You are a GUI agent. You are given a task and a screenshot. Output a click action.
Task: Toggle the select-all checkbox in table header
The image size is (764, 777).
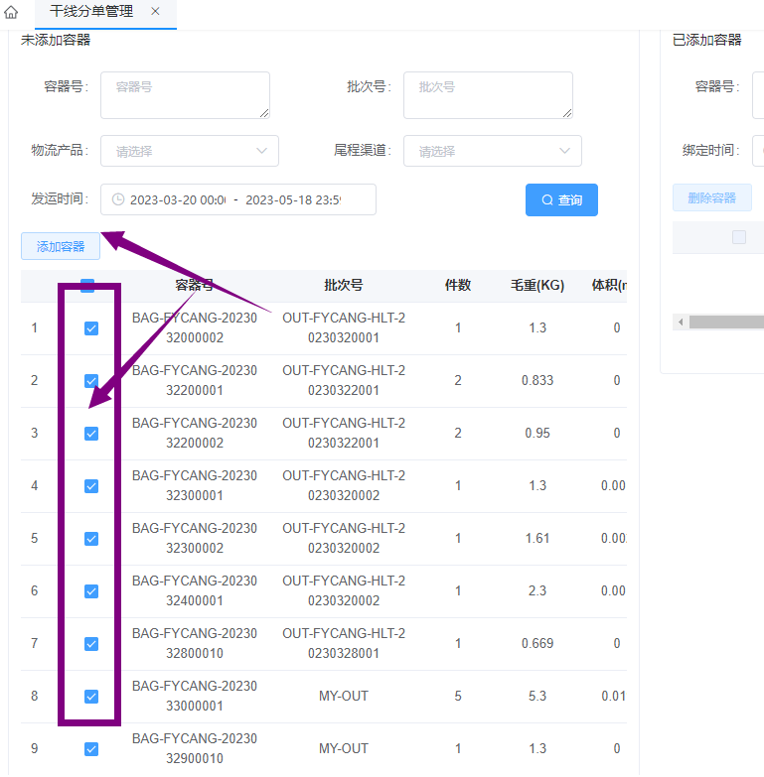tap(87, 286)
